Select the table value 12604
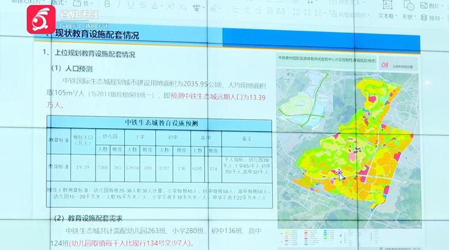 click(x=132, y=168)
